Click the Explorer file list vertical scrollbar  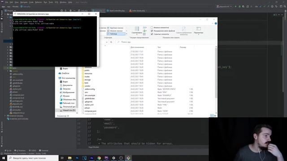[216, 73]
